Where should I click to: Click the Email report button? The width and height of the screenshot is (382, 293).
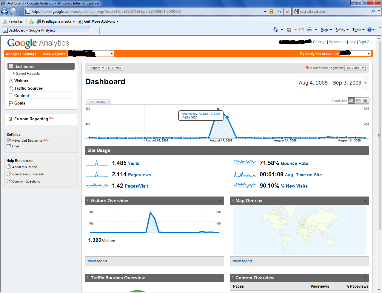[115, 68]
